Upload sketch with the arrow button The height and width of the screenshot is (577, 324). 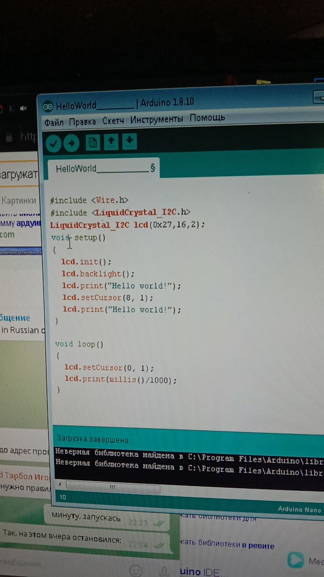71,143
